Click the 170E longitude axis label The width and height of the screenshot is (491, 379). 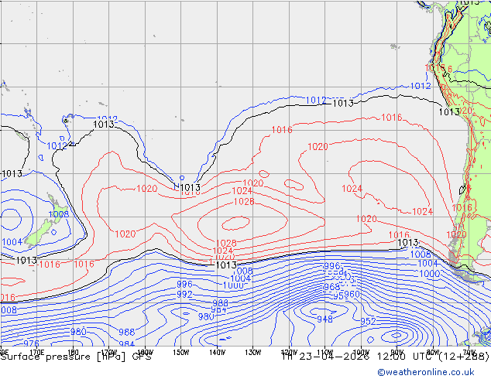coord(36,353)
